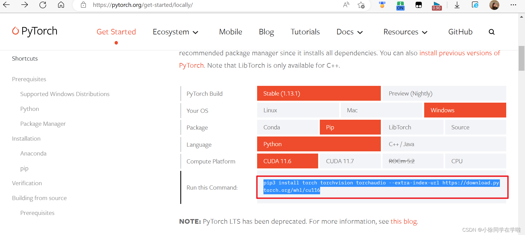The width and height of the screenshot is (525, 235).
Task: Jump to Supported Windows Distributions section
Action: tap(65, 94)
